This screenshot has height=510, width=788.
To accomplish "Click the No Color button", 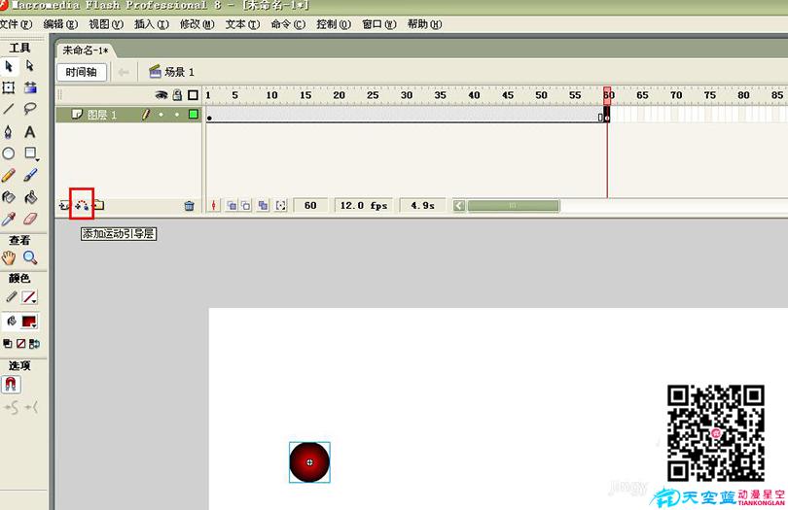I will pyautogui.click(x=20, y=343).
